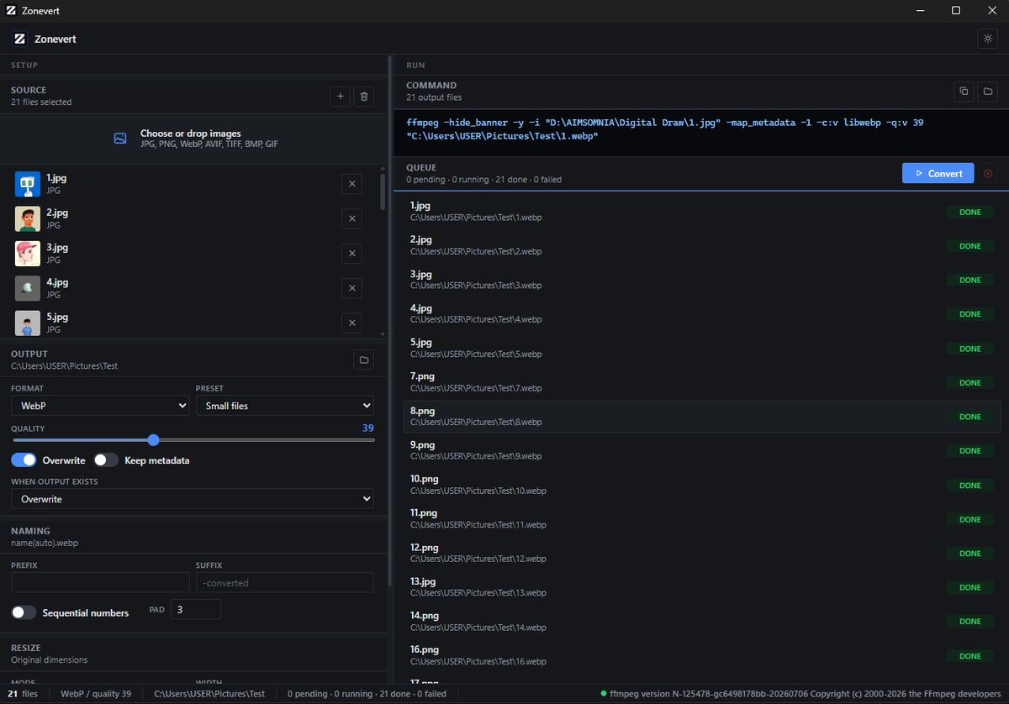
Task: Open output folder from Command header
Action: [988, 91]
